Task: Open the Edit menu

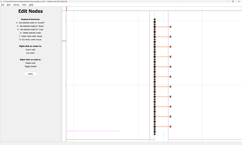Action: pyautogui.click(x=9, y=5)
